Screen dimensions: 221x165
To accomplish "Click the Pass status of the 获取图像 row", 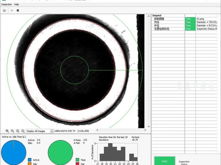I will (x=190, y=19).
